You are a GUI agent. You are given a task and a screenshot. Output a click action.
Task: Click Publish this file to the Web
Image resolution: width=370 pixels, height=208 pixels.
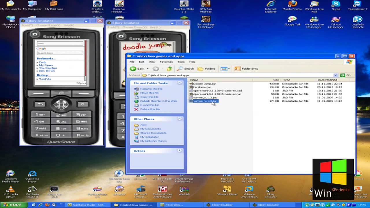tap(159, 101)
